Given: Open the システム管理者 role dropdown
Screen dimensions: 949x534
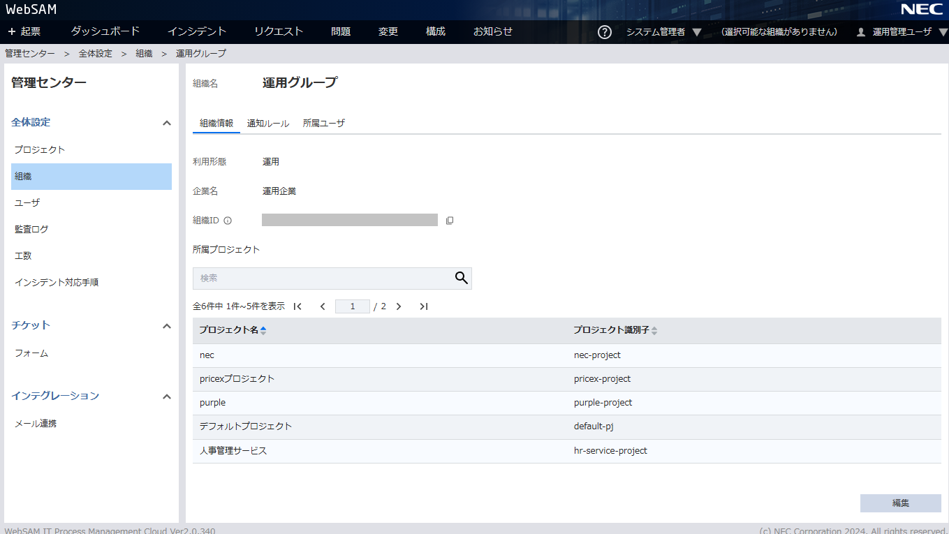Looking at the screenshot, I should tap(663, 32).
